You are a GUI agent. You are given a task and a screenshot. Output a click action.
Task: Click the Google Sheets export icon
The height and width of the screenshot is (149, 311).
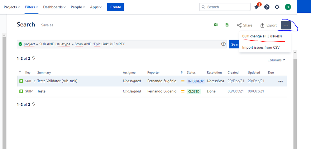(227, 25)
